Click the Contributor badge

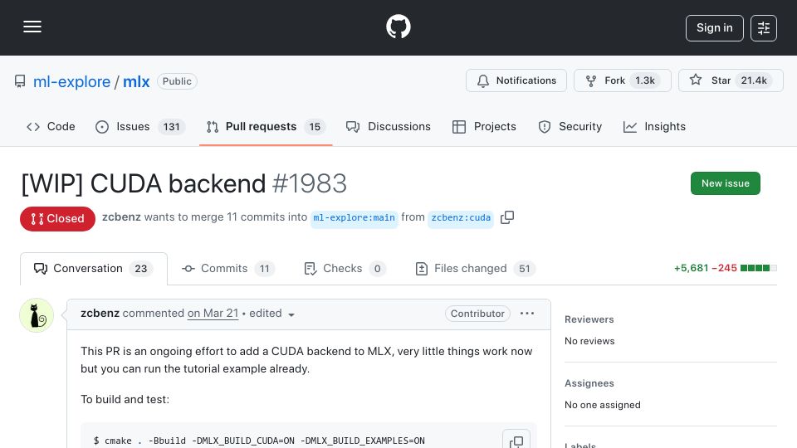tap(477, 314)
